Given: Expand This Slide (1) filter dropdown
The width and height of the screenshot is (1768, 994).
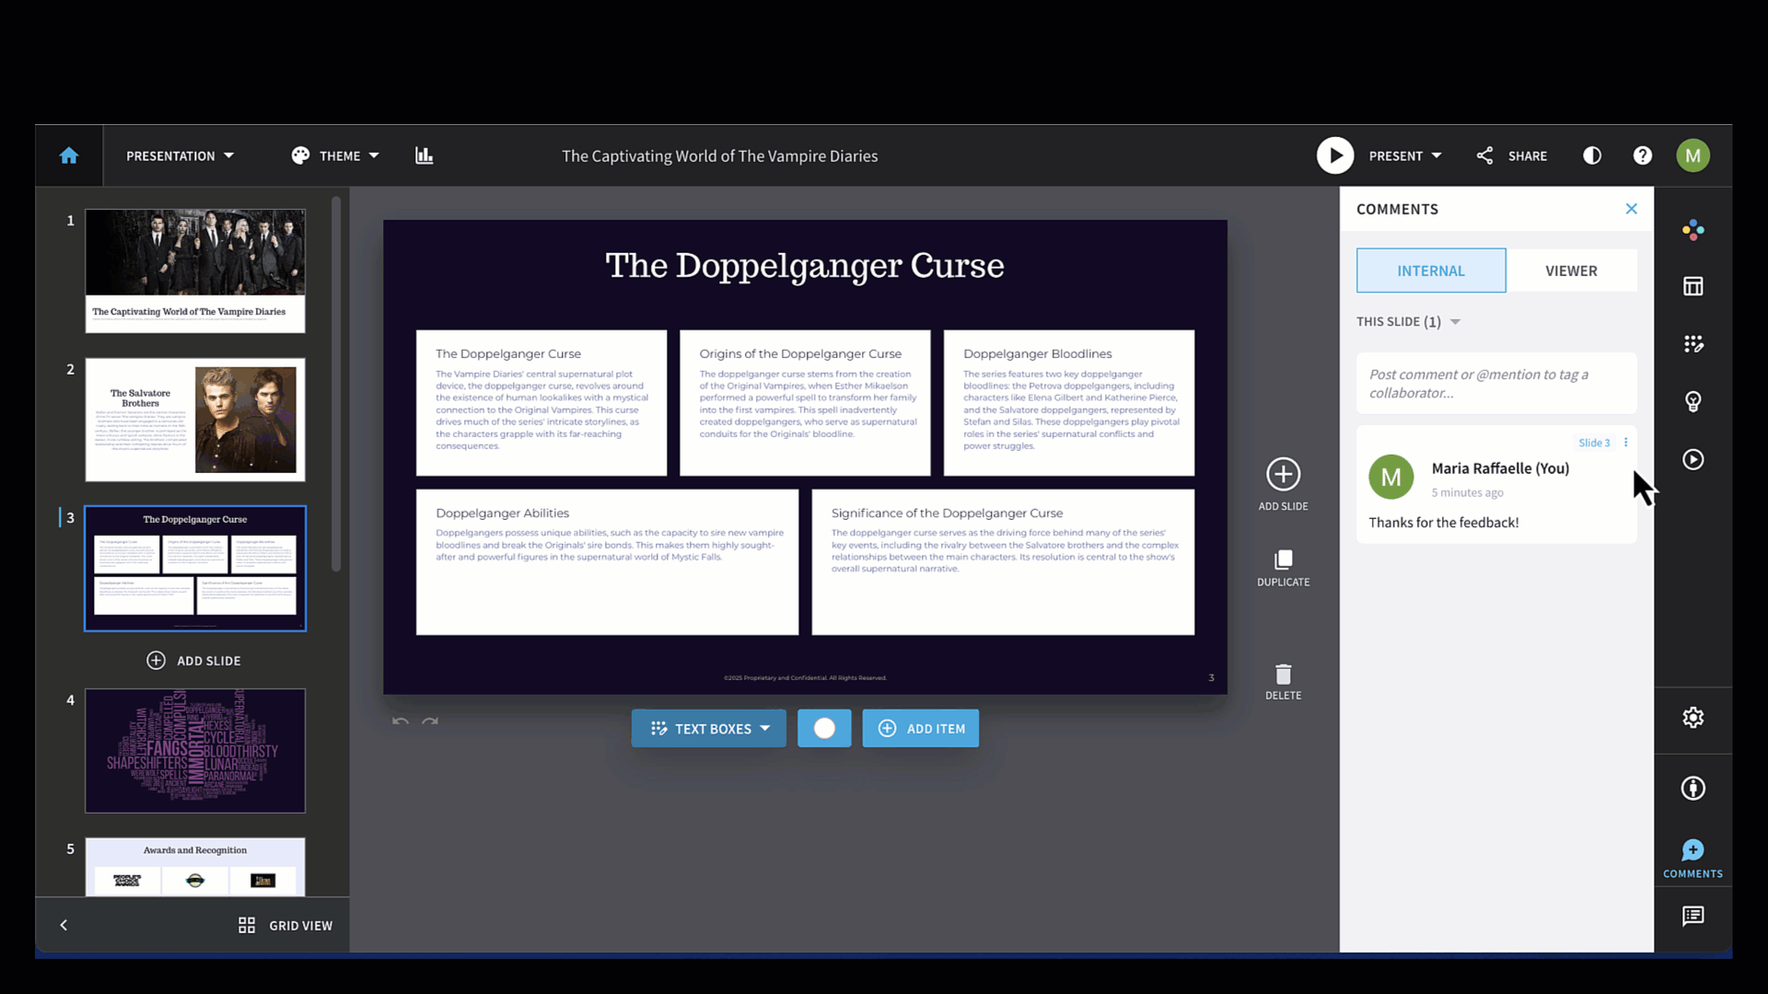Looking at the screenshot, I should [1409, 322].
